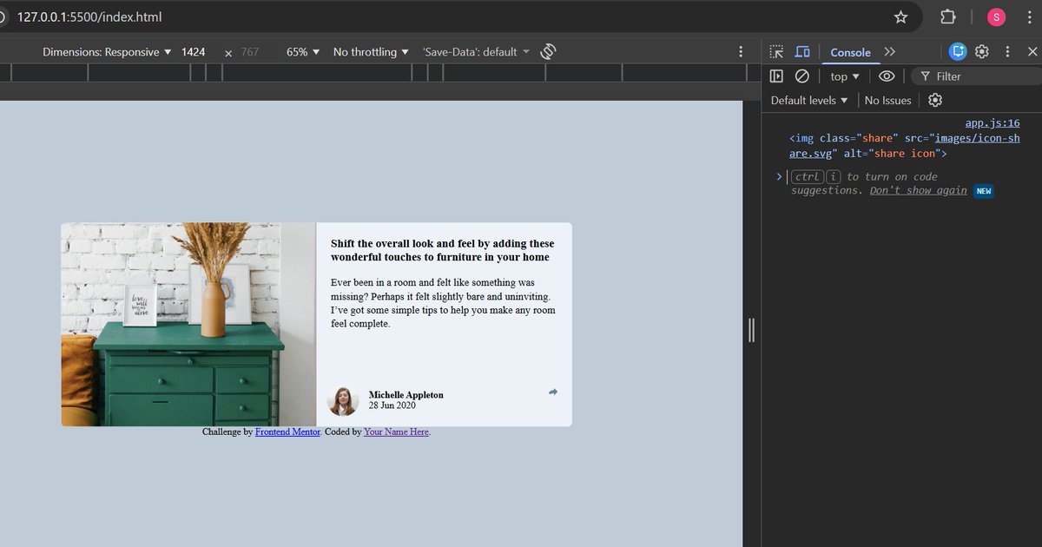Open the Dimensions: Responsive dropdown

[107, 52]
